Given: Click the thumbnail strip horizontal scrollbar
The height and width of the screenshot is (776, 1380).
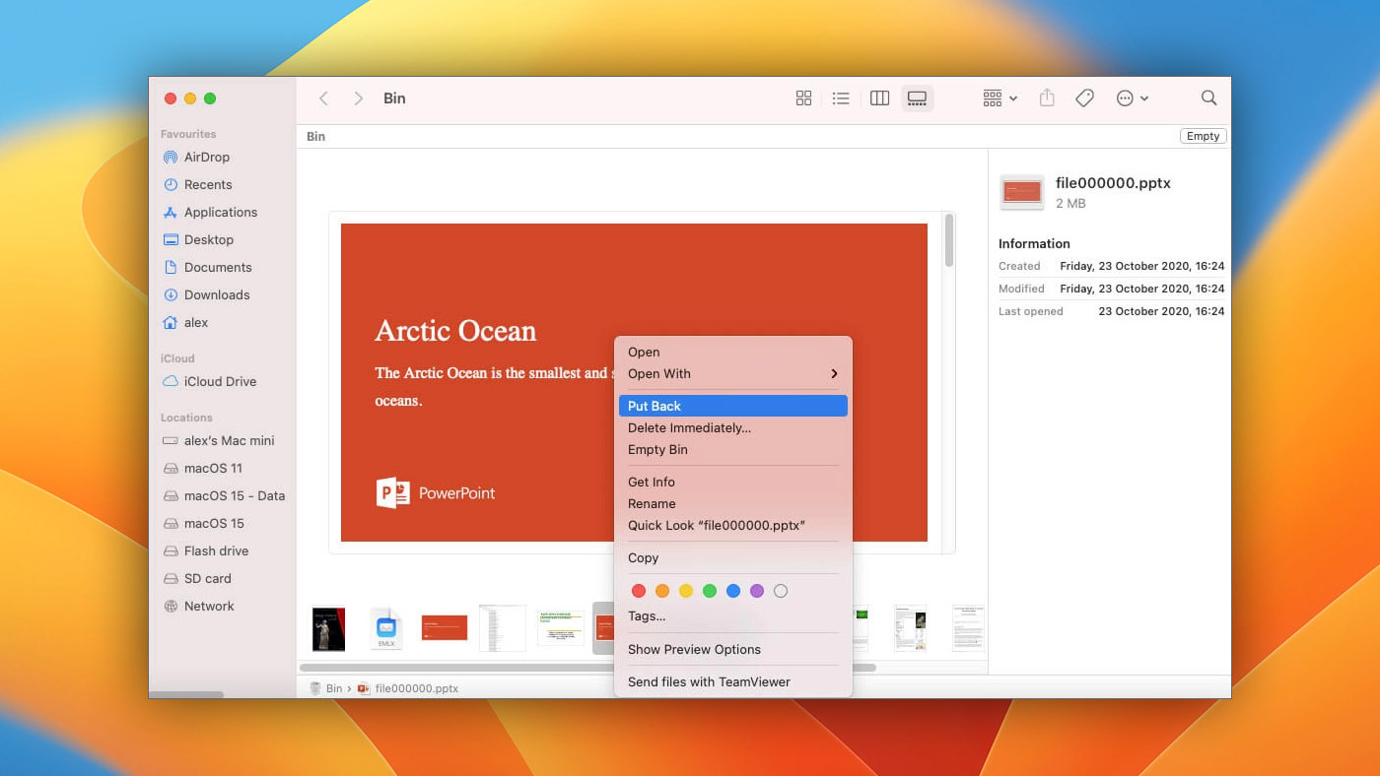Looking at the screenshot, I should [587, 668].
